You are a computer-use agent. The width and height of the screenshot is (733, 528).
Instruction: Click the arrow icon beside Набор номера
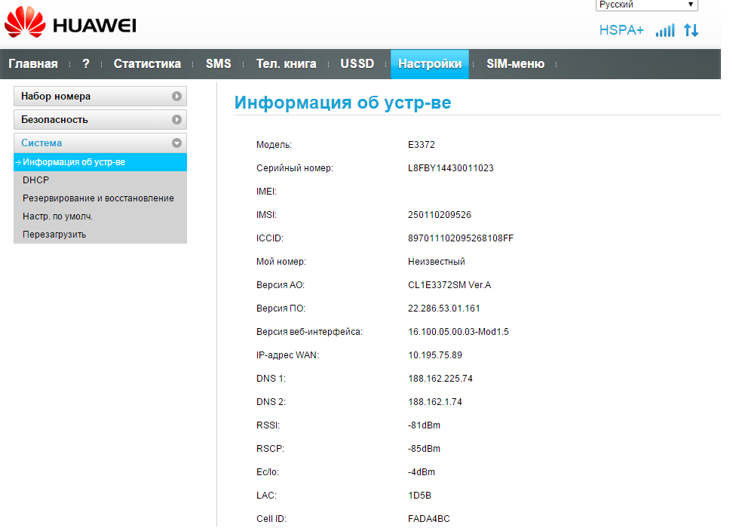176,97
